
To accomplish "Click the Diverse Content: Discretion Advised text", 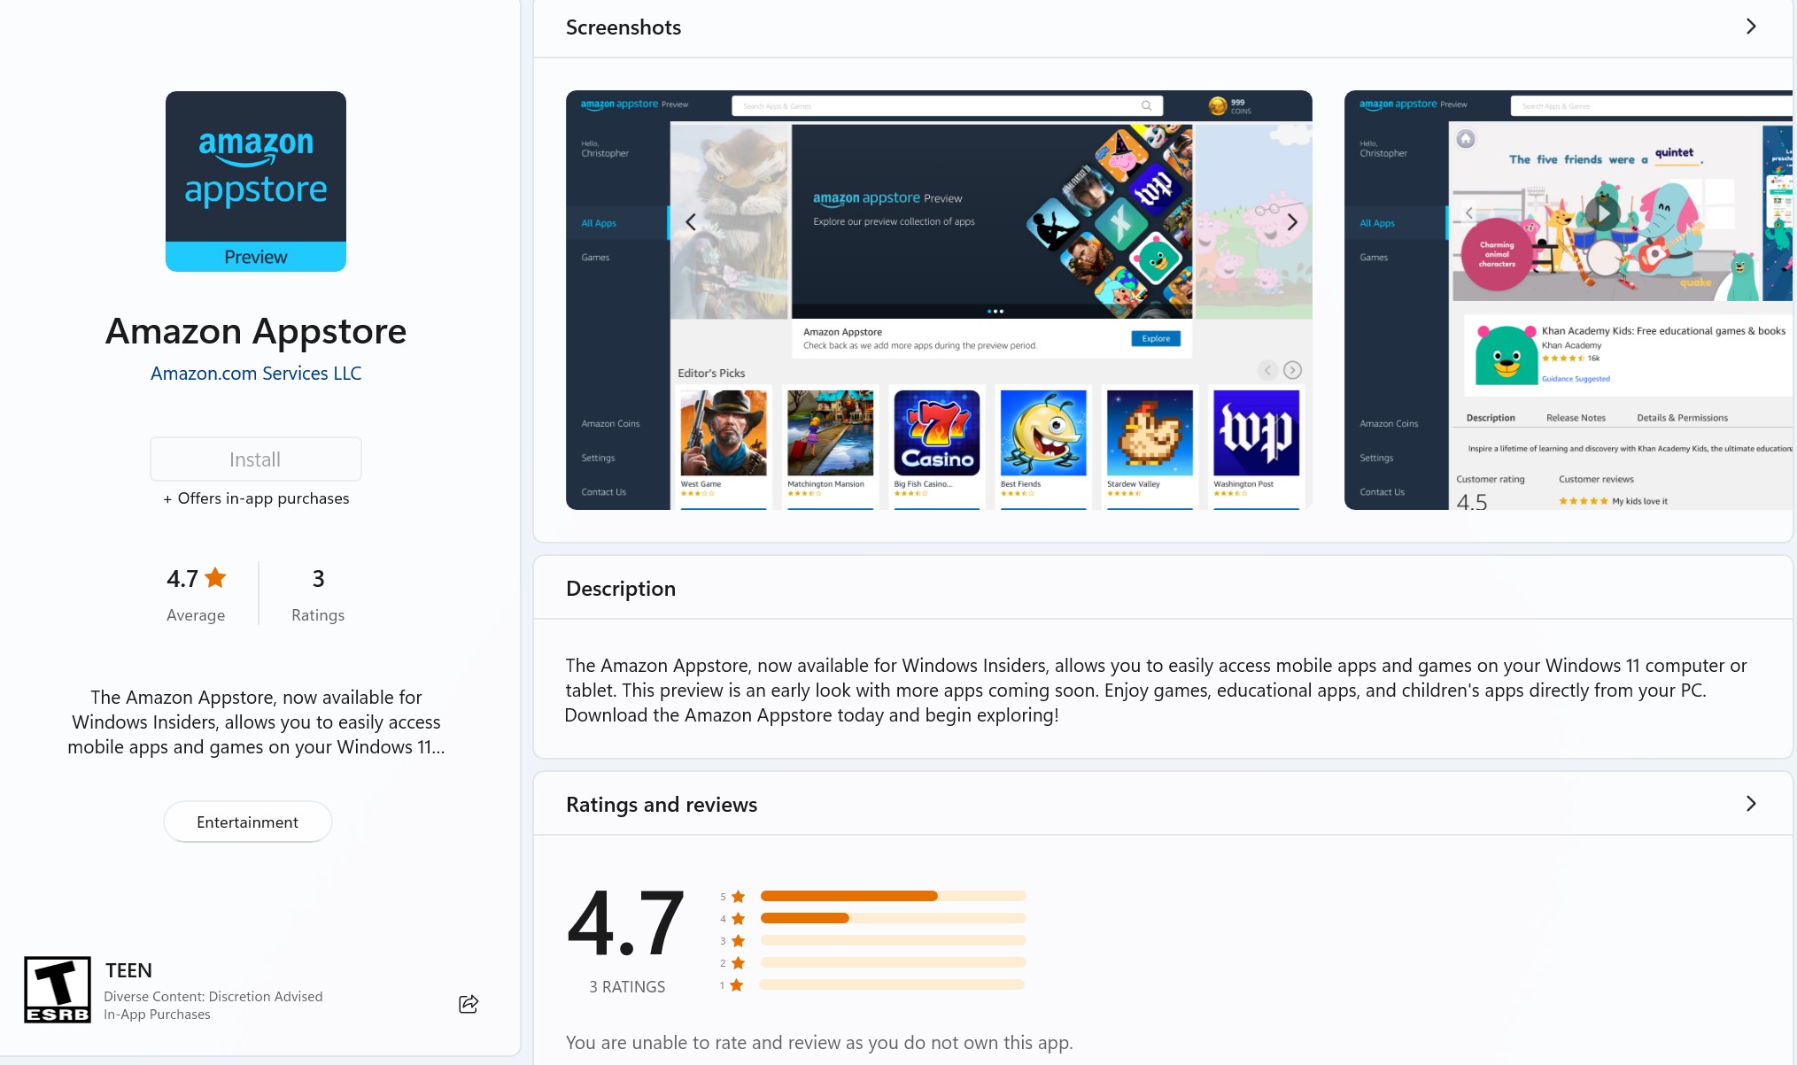I will tap(213, 997).
